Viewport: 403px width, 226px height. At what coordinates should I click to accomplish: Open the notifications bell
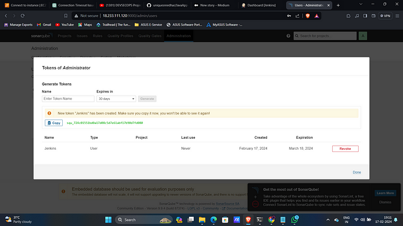point(396,220)
